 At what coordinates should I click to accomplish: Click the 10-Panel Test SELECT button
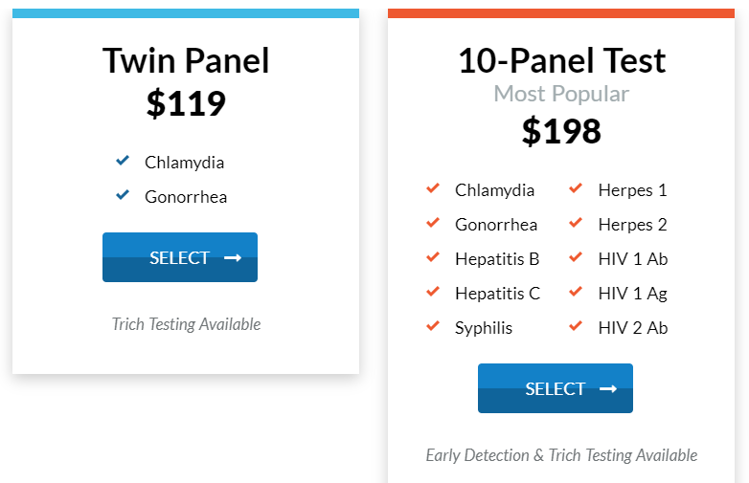click(x=555, y=388)
